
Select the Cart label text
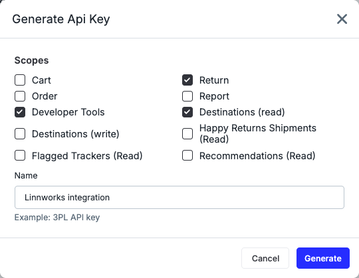click(41, 80)
